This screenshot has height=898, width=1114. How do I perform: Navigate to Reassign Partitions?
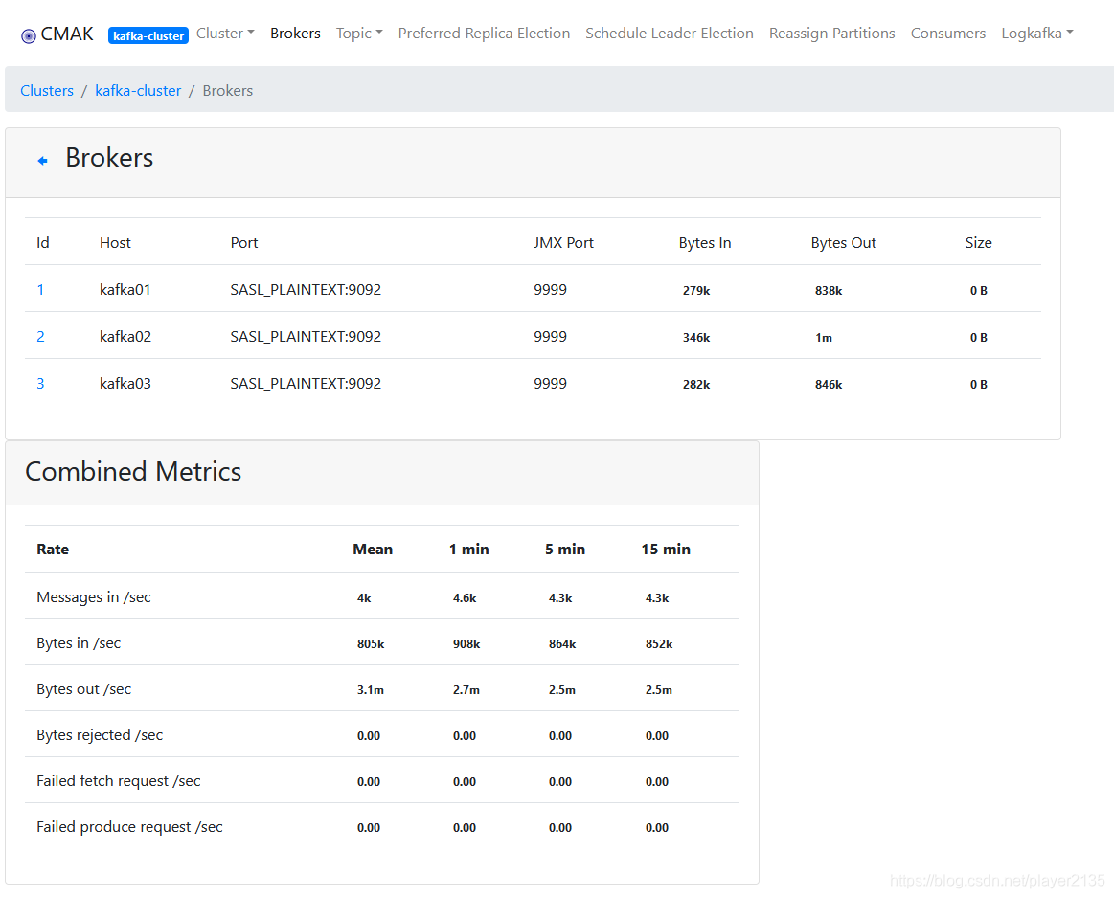(x=831, y=33)
